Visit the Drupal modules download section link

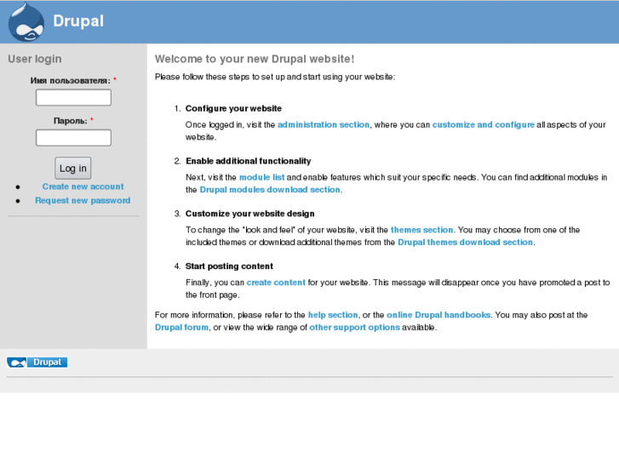[270, 190]
